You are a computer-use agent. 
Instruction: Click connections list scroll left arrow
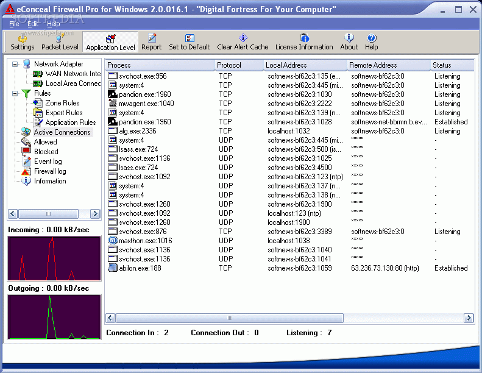pyautogui.click(x=110, y=318)
